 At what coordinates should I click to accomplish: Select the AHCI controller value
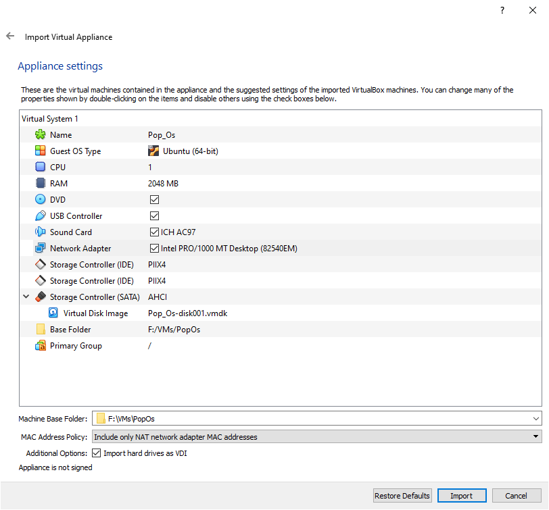158,297
